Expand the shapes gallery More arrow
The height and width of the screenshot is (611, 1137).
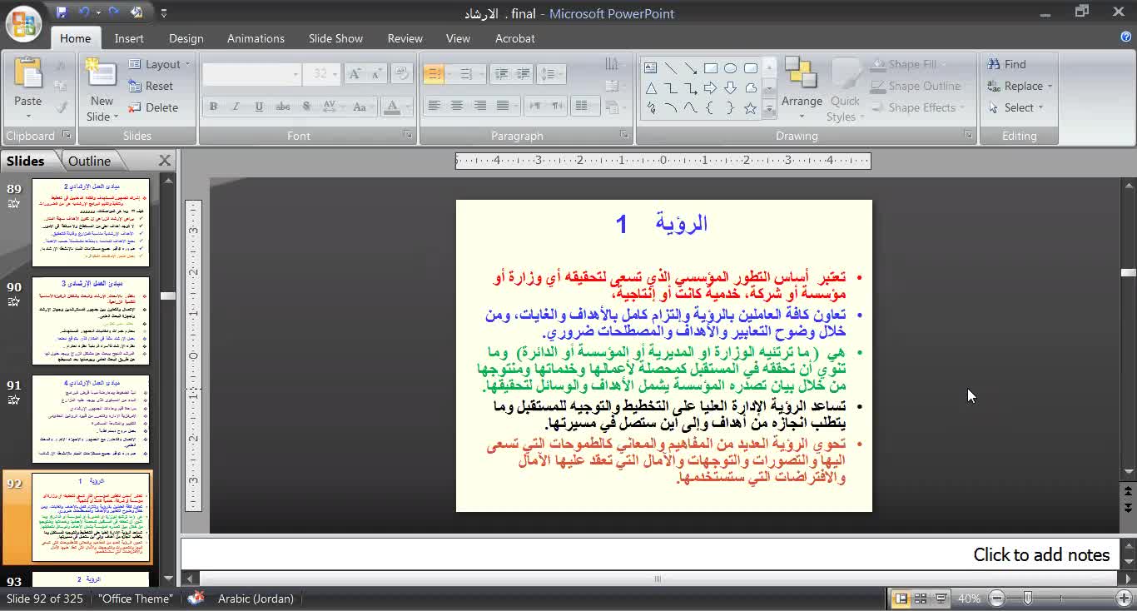(769, 109)
